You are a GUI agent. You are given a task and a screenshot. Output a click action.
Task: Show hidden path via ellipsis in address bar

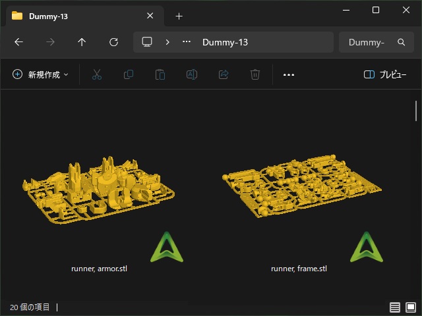187,41
